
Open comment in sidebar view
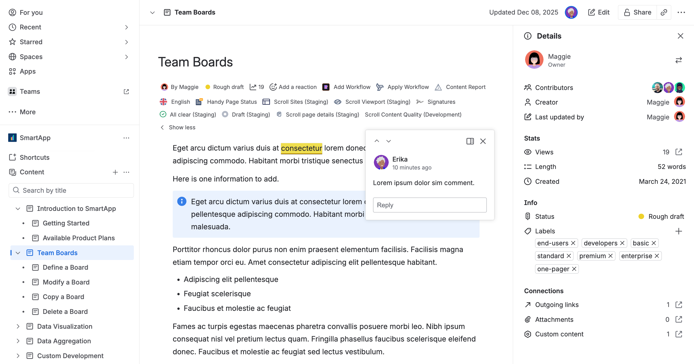pos(470,141)
